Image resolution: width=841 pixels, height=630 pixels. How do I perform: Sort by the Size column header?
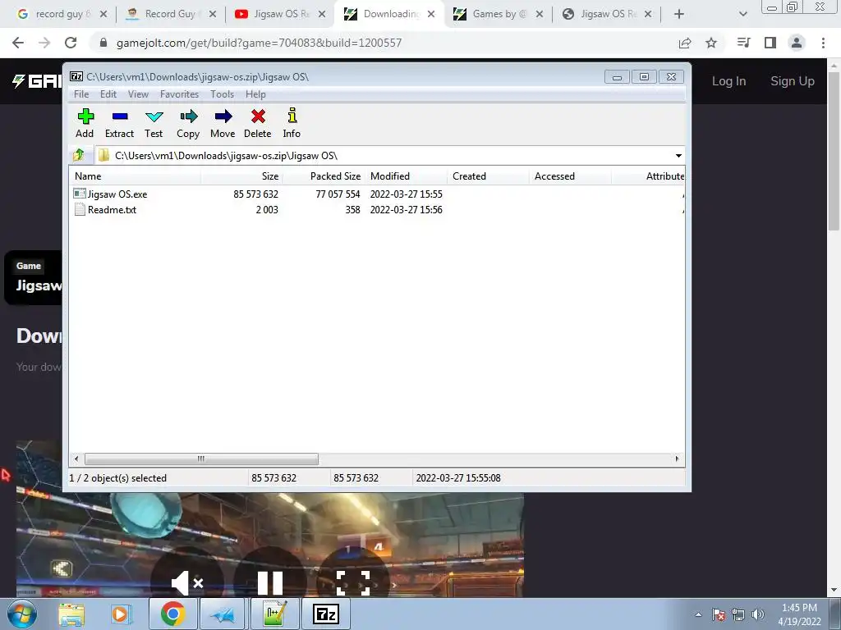click(x=242, y=176)
